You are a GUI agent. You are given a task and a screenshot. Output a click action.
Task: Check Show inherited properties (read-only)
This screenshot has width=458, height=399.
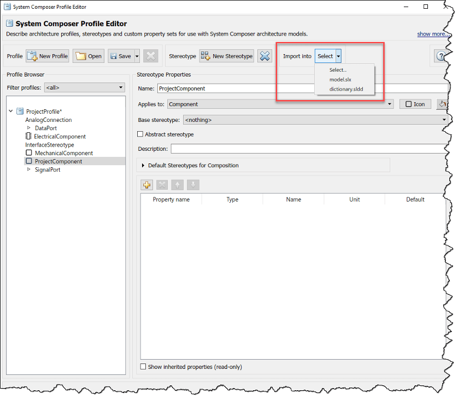(x=143, y=367)
